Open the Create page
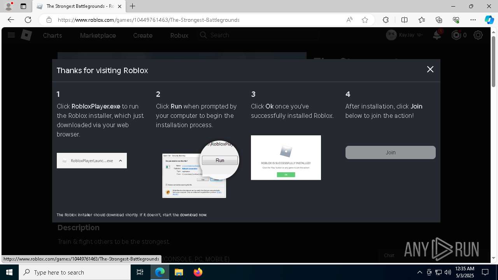This screenshot has width=498, height=280. pyautogui.click(x=143, y=35)
